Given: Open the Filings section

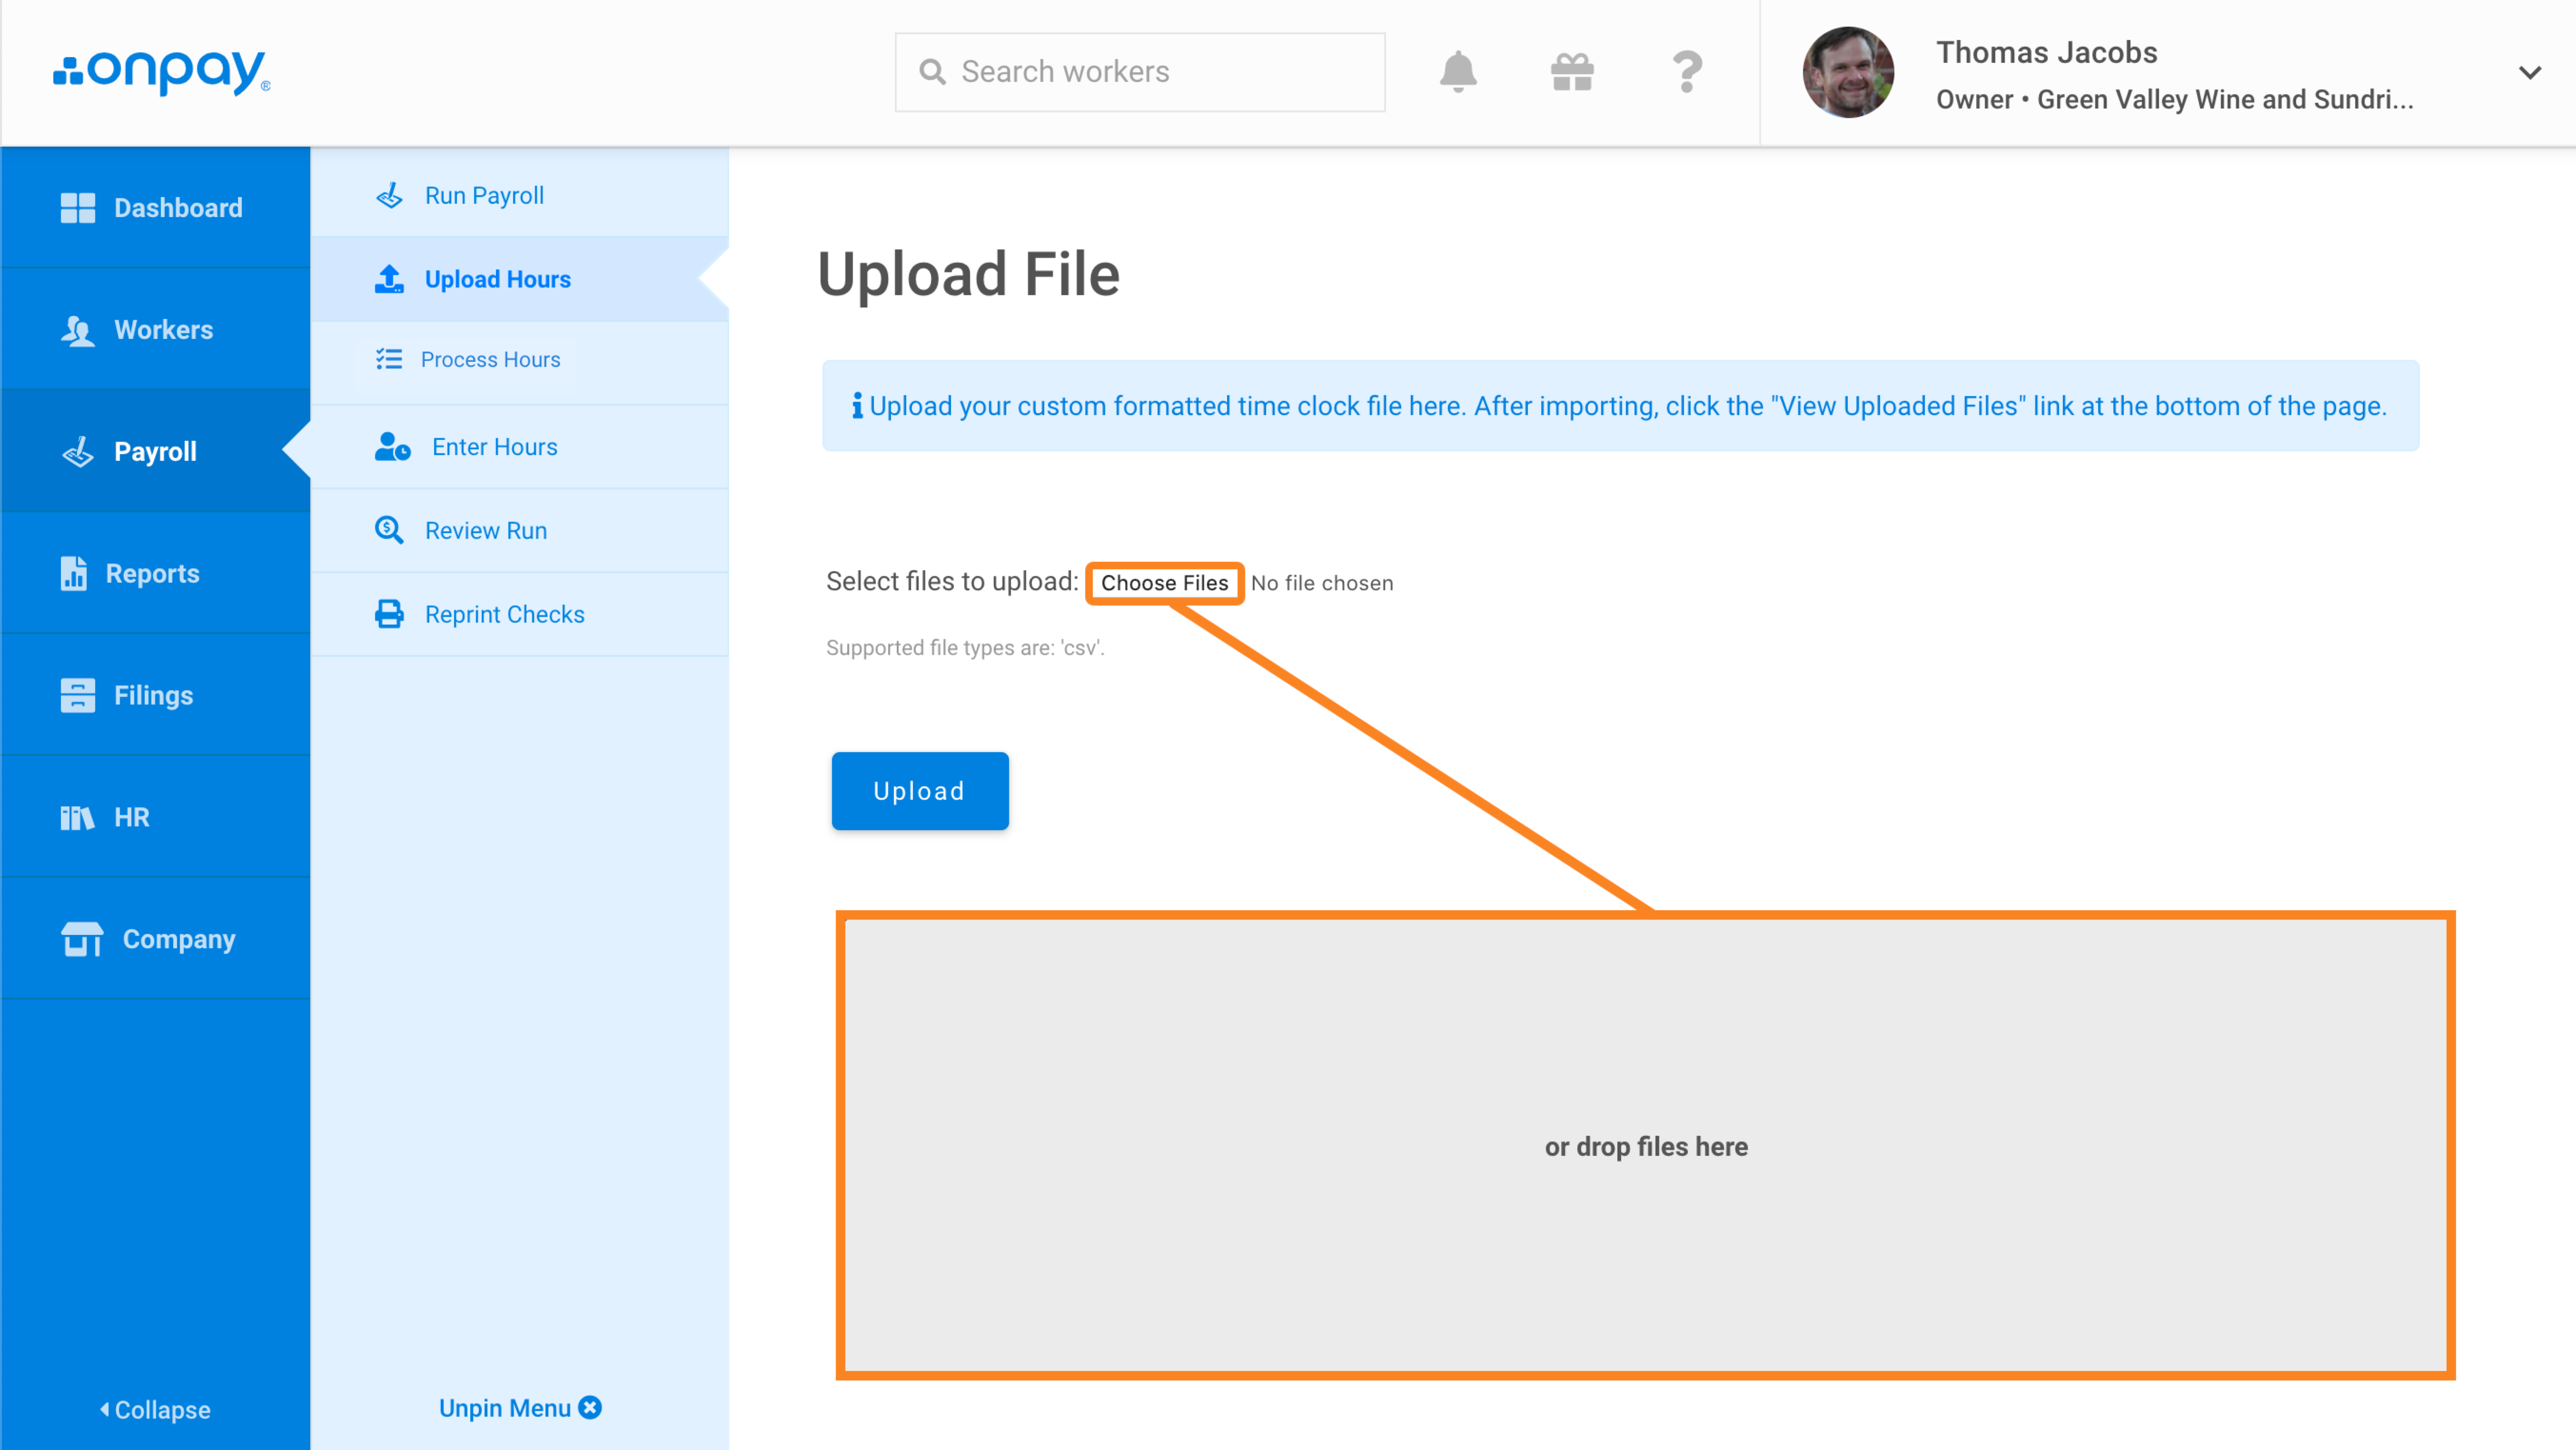Looking at the screenshot, I should (155, 696).
